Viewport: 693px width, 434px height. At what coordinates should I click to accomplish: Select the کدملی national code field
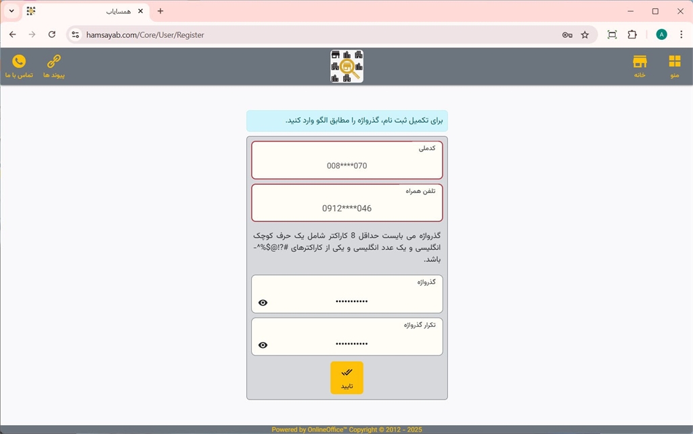[346, 165]
